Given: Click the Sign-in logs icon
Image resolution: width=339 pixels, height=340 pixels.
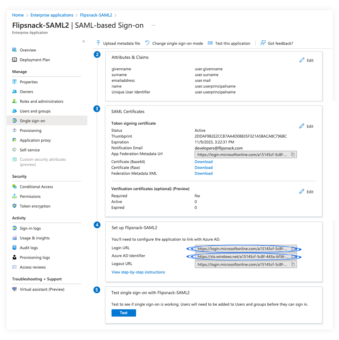Looking at the screenshot, I should point(14,228).
